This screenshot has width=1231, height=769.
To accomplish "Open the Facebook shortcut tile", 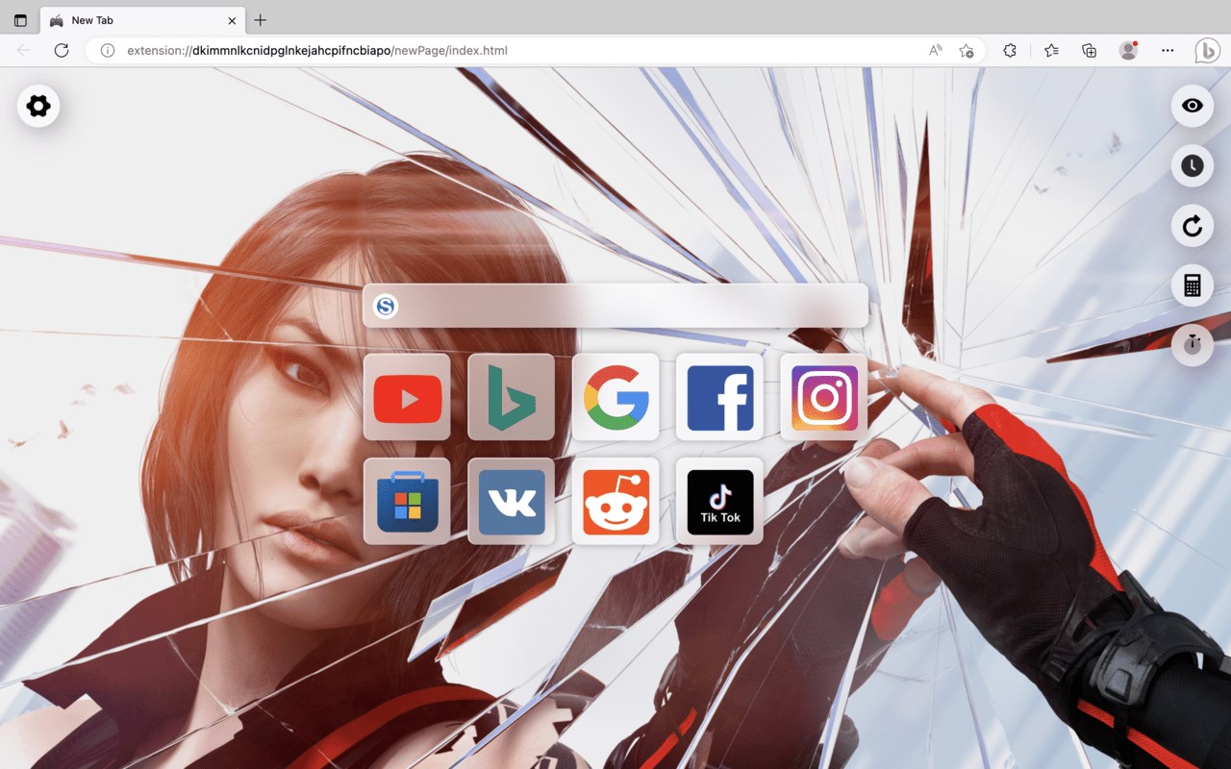I will click(719, 397).
